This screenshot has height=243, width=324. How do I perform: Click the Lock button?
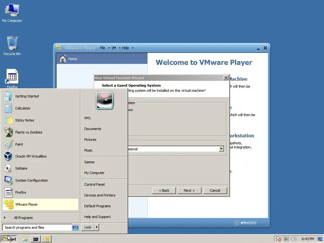(x=88, y=227)
